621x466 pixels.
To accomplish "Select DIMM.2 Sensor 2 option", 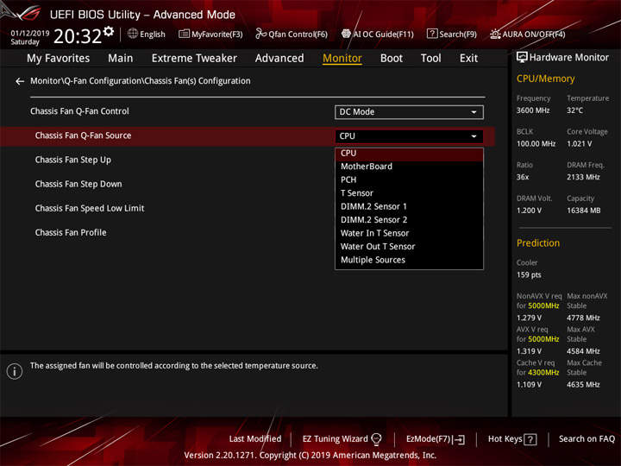I will coord(409,220).
